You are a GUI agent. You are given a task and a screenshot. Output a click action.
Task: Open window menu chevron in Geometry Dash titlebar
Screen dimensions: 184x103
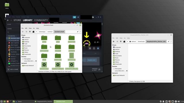[23, 25]
